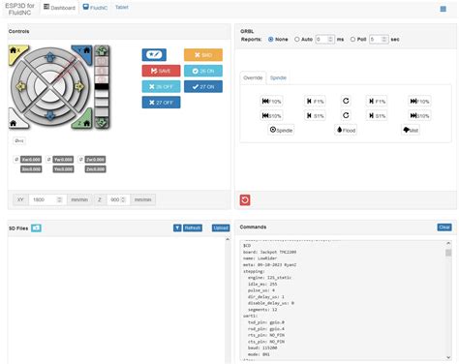Adjust XY feedrate stepper arrows
This screenshot has width=459, height=364.
[59, 199]
